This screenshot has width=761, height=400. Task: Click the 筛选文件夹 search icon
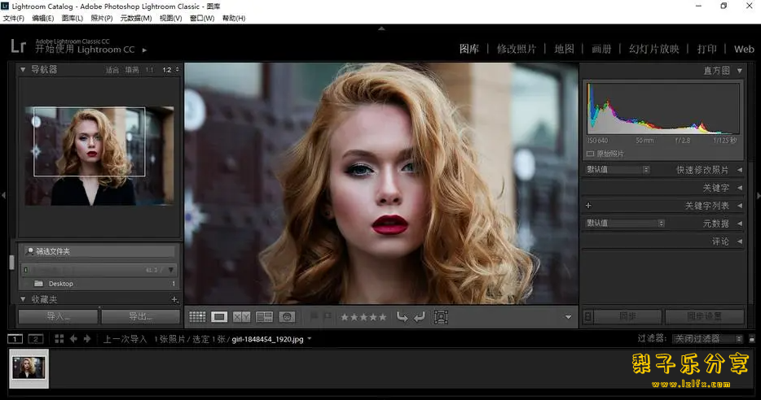pyautogui.click(x=30, y=251)
